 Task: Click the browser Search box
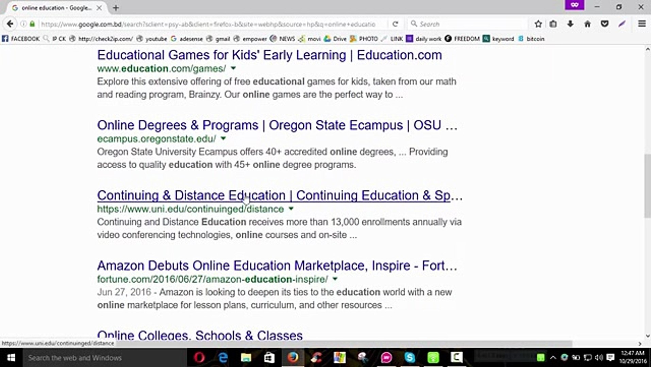click(x=468, y=24)
